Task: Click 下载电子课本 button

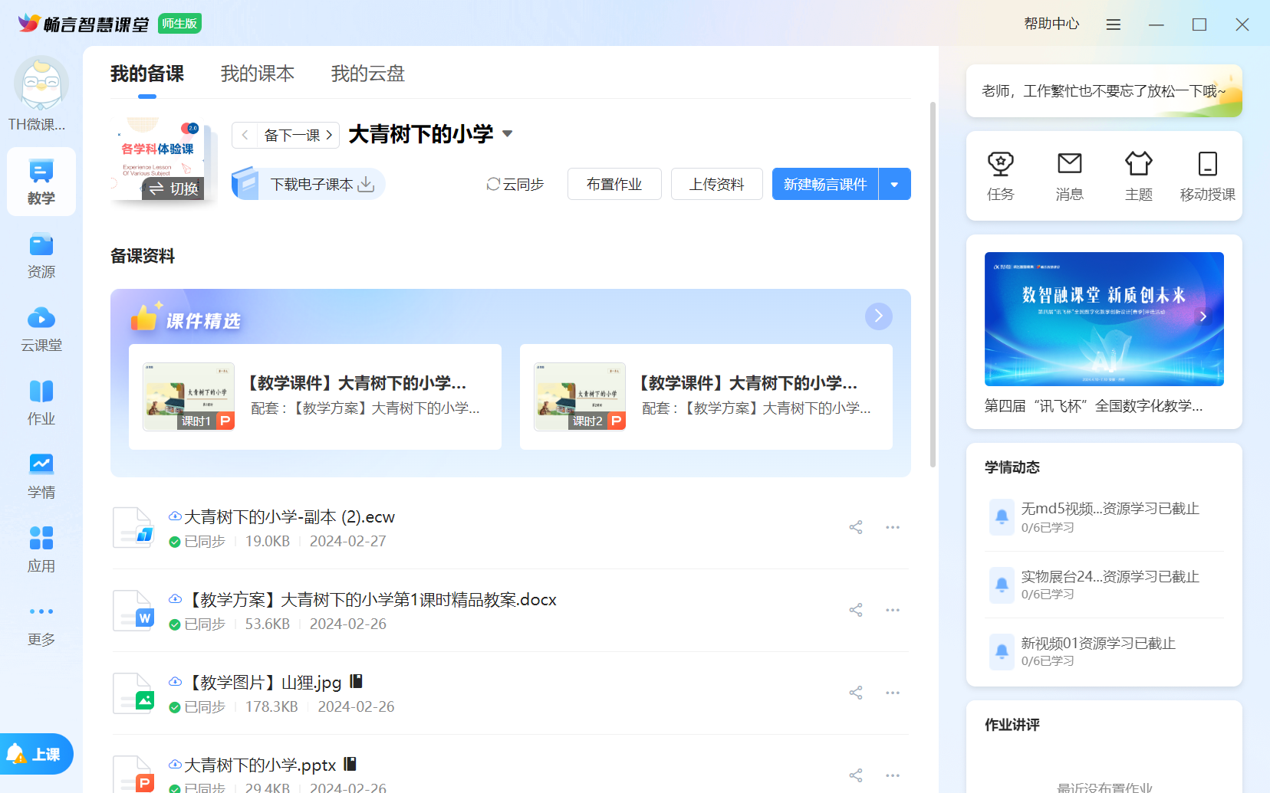Action: coord(309,184)
